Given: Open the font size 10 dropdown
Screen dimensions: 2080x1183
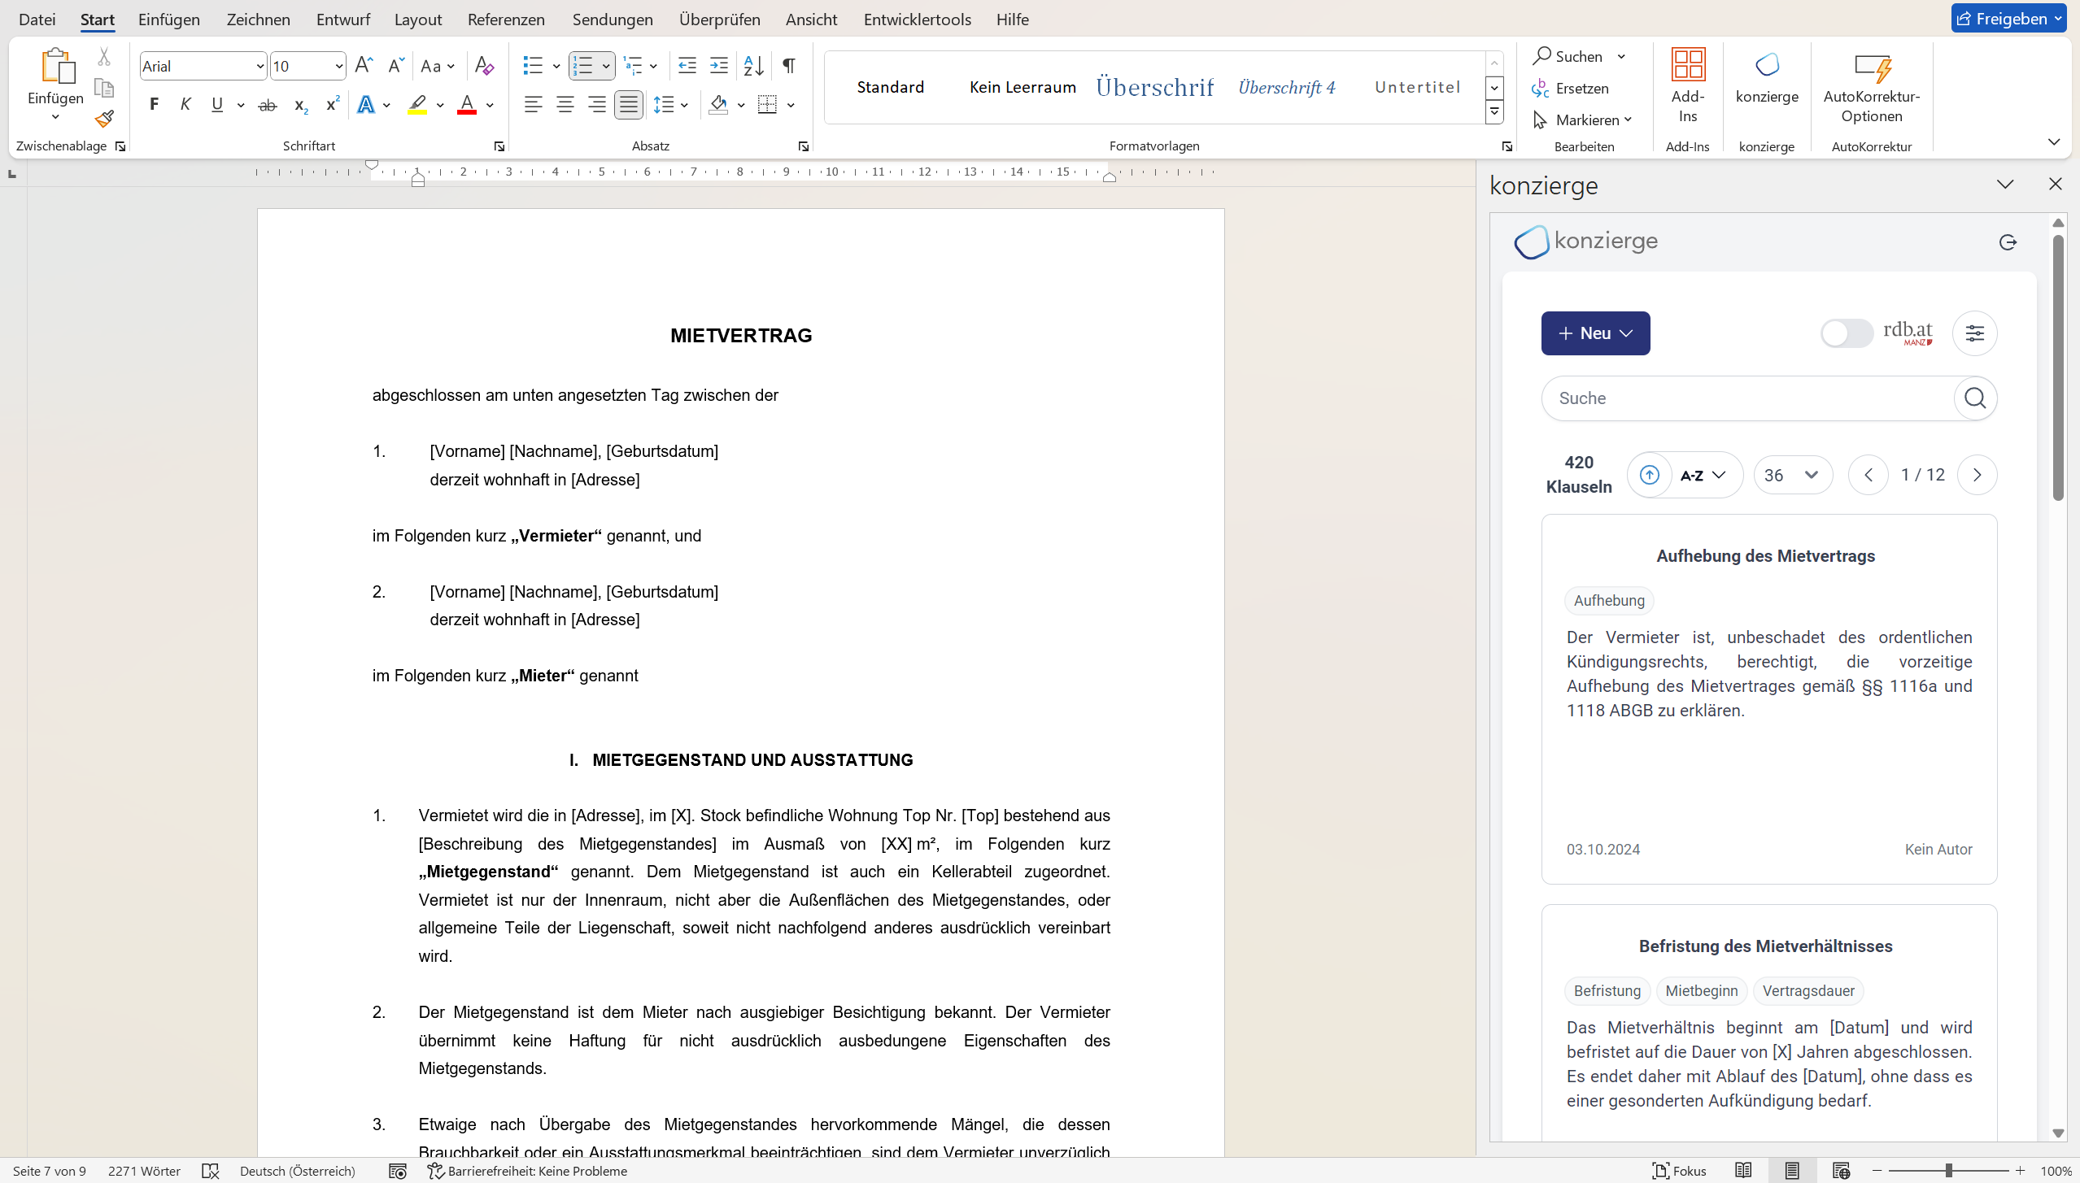Looking at the screenshot, I should 338,67.
